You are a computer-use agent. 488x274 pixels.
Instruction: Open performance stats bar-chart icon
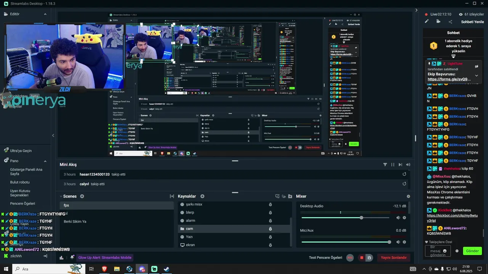tap(61, 258)
